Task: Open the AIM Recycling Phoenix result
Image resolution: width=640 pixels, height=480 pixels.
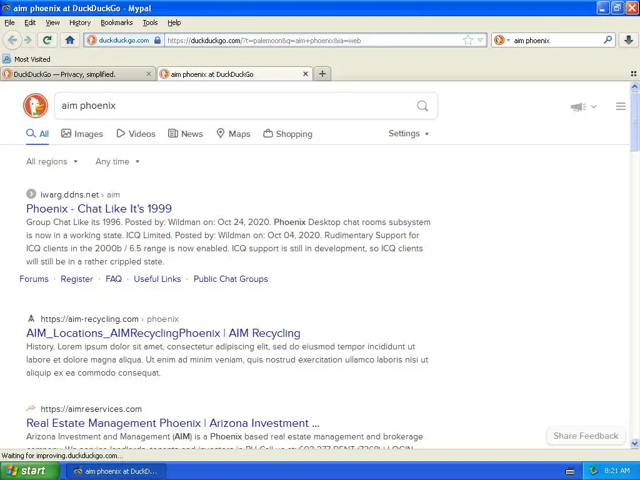Action: (163, 333)
